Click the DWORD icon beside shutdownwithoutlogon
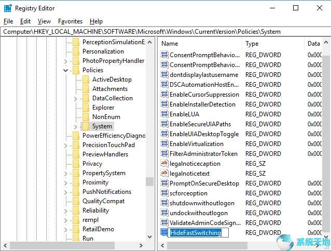 [x=164, y=203]
